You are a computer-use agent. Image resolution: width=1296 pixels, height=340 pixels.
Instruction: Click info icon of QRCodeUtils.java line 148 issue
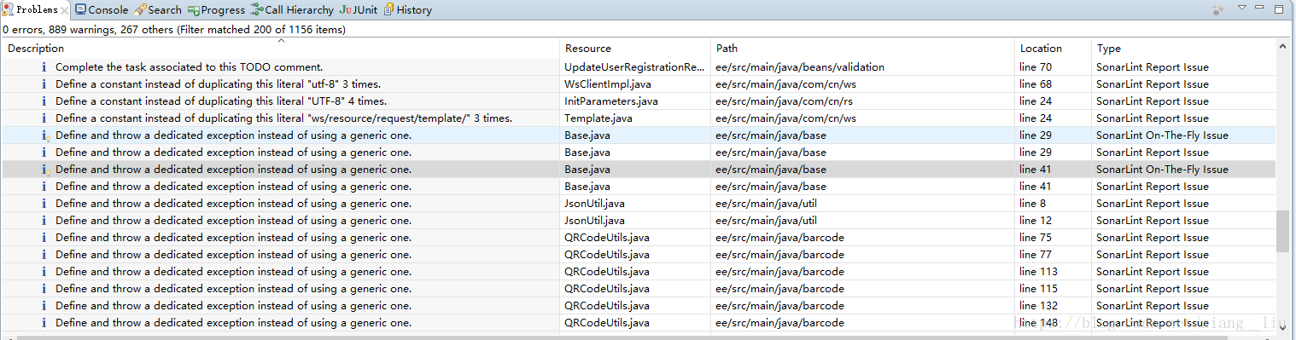click(44, 323)
